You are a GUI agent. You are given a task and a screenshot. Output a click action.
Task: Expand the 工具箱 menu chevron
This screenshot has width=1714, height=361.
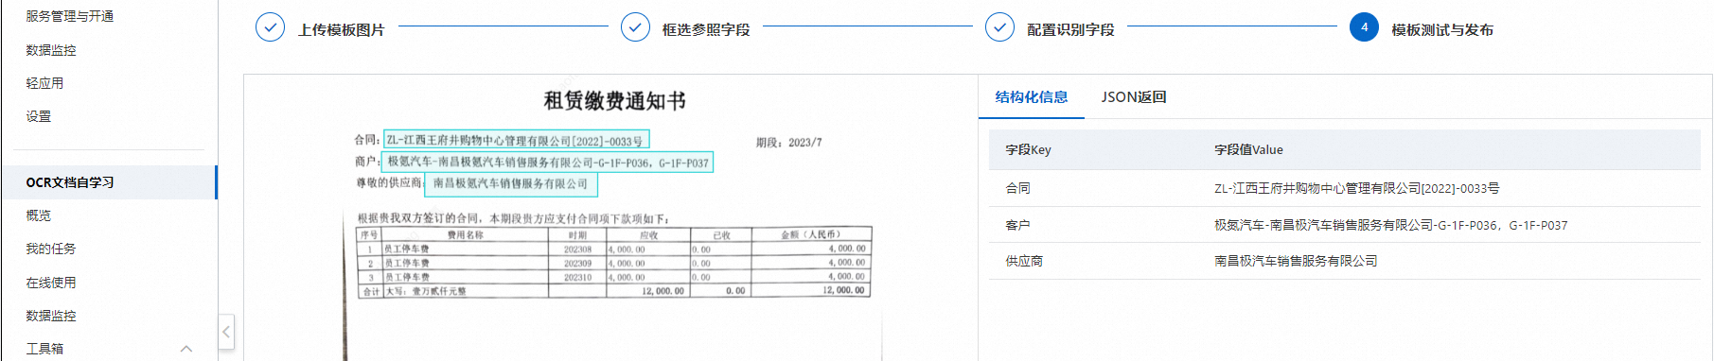coord(186,349)
